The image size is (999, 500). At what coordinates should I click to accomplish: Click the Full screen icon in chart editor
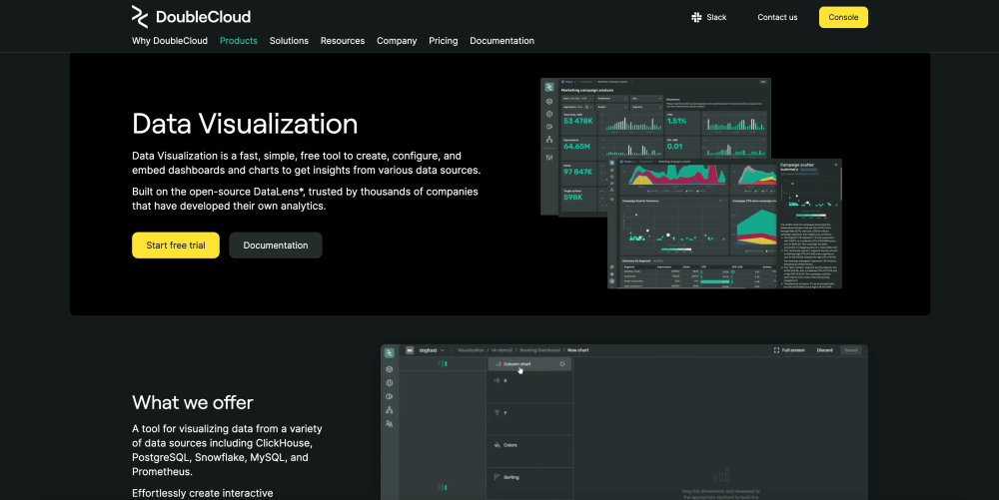coord(778,350)
